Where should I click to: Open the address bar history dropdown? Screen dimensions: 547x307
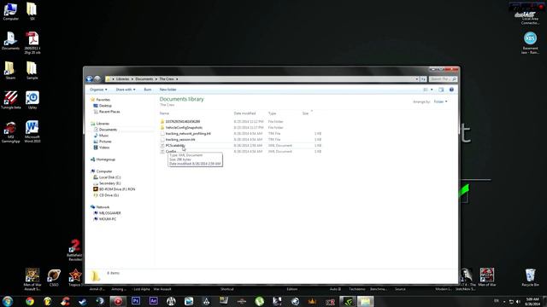pyautogui.click(x=416, y=79)
